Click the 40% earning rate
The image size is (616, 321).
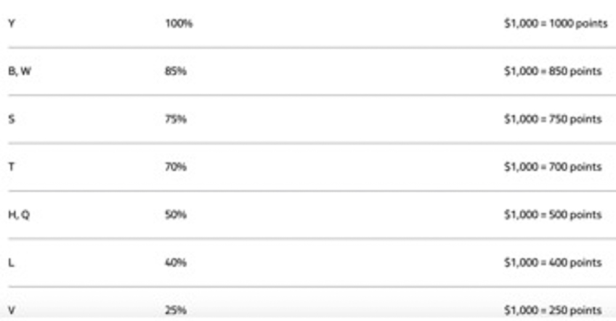(x=176, y=262)
